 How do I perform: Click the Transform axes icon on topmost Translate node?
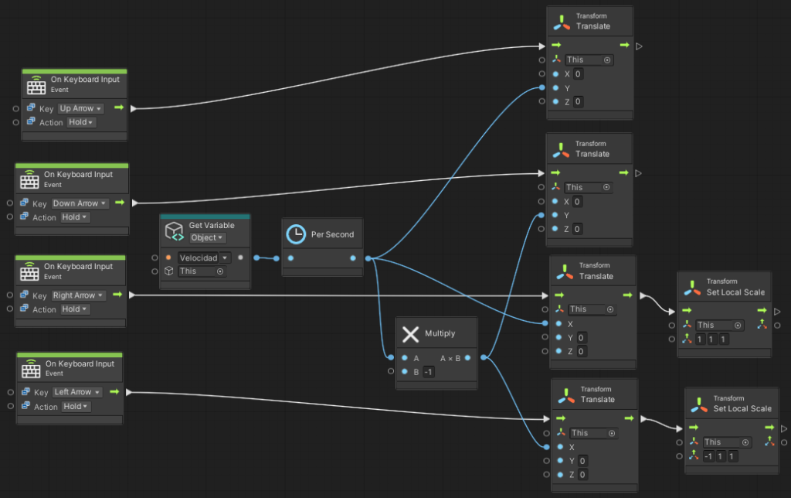(x=562, y=22)
